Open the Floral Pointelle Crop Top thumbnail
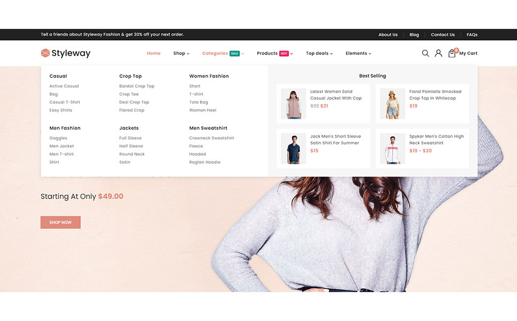This screenshot has width=517, height=321. (x=392, y=104)
